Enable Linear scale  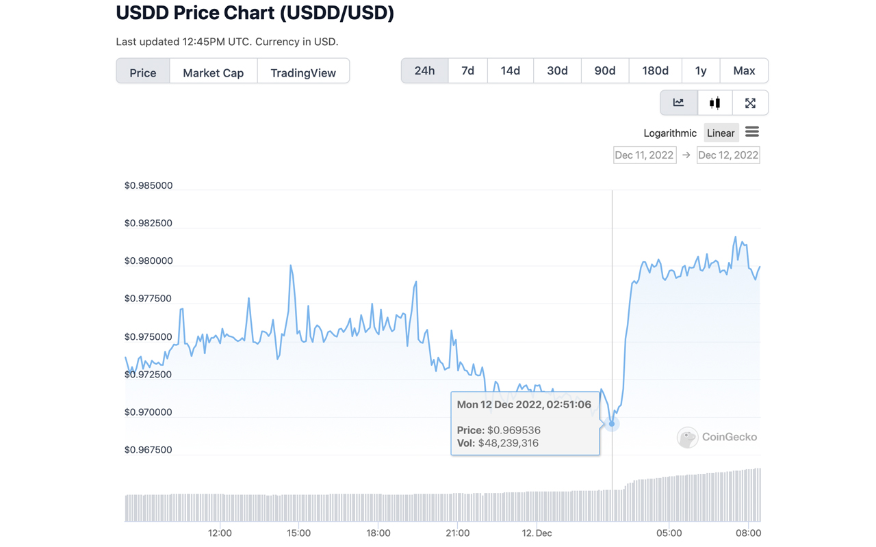pos(721,133)
